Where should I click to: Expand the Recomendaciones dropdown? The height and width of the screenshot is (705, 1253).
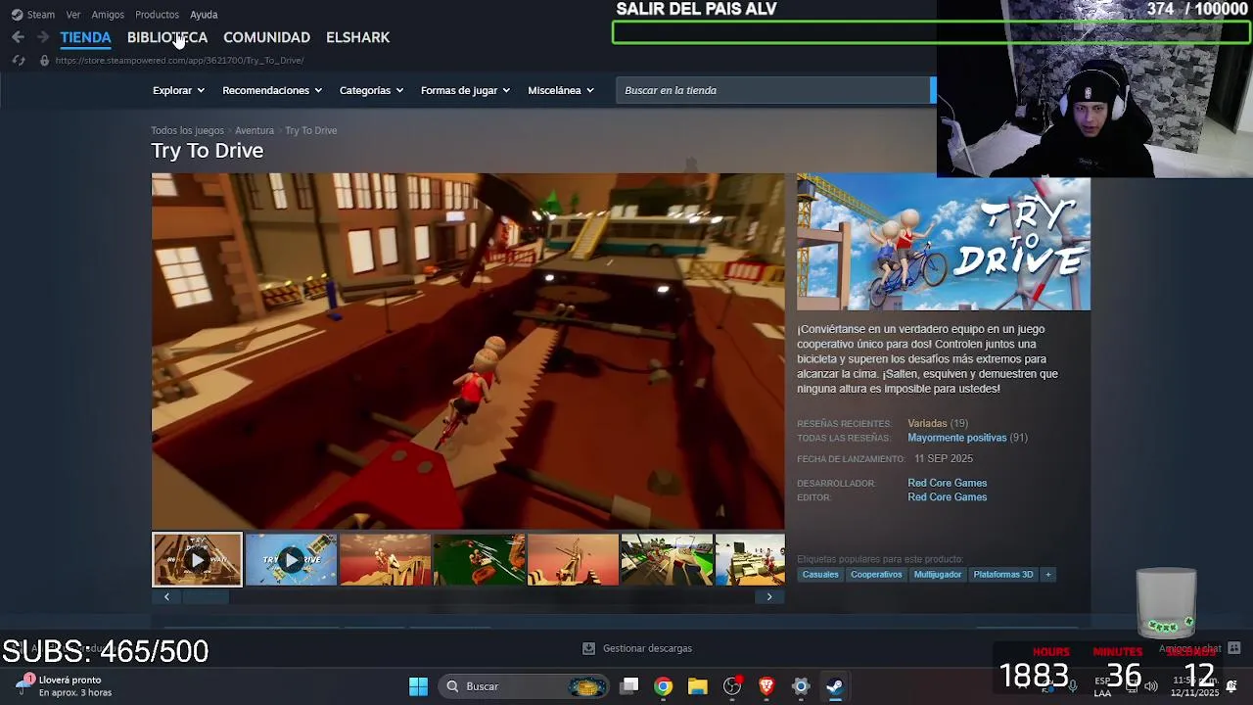tap(272, 90)
